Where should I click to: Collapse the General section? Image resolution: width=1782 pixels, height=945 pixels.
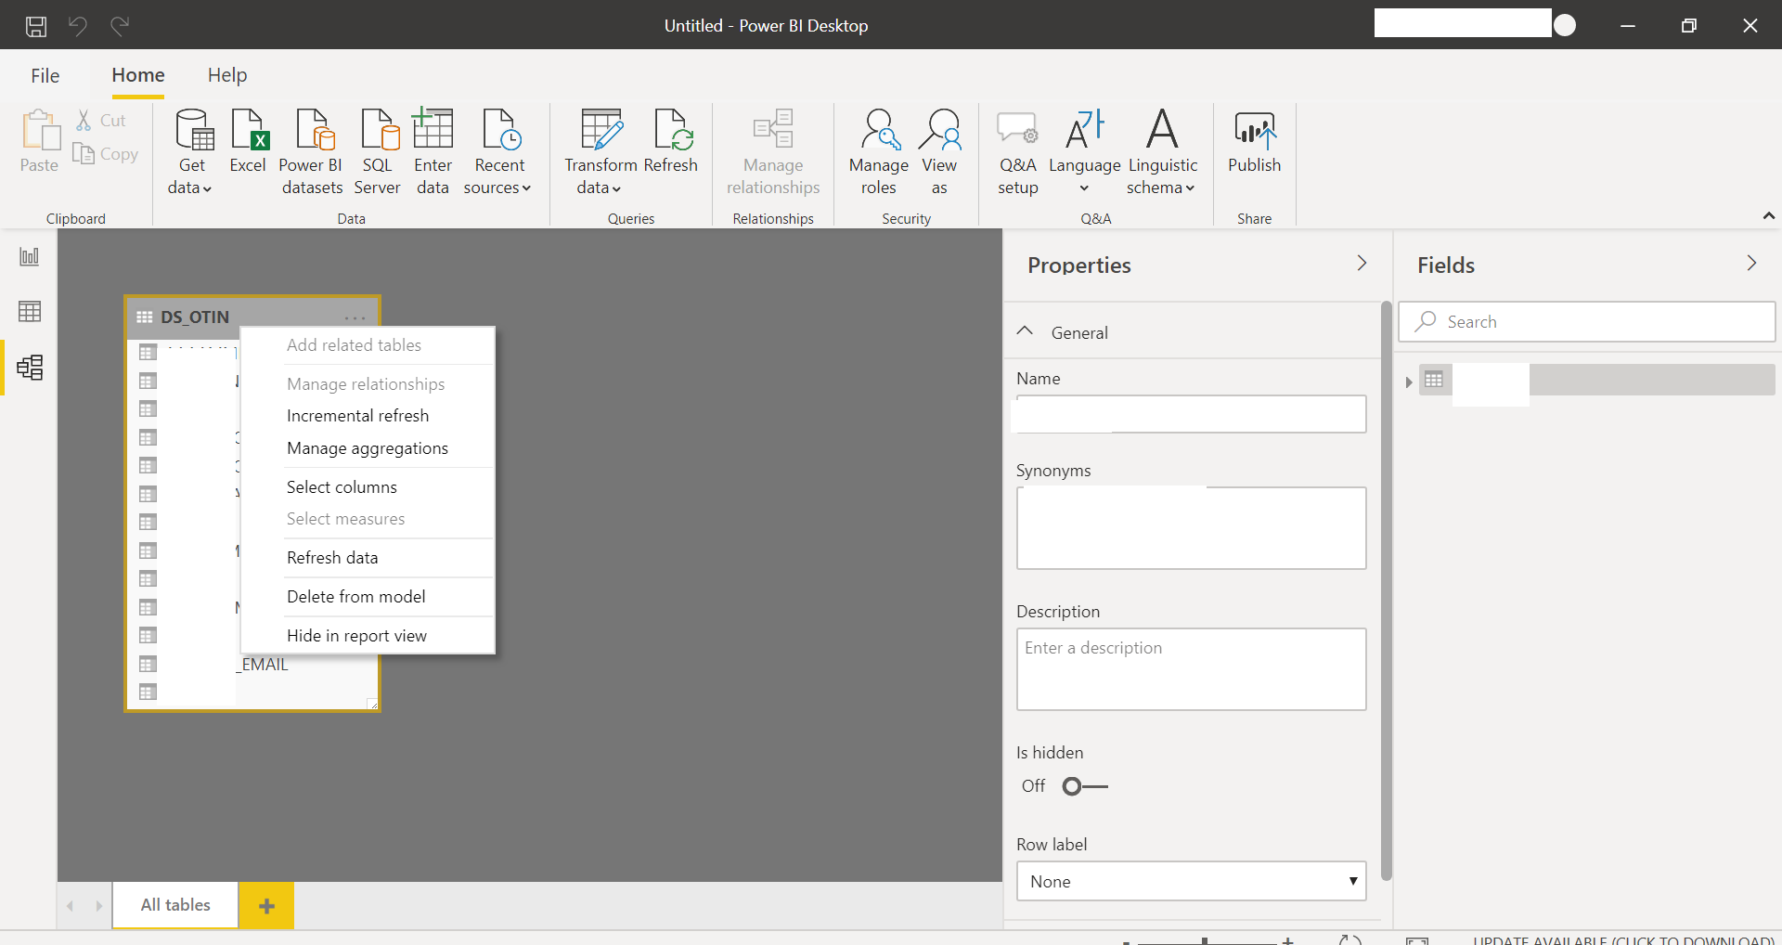pyautogui.click(x=1026, y=331)
